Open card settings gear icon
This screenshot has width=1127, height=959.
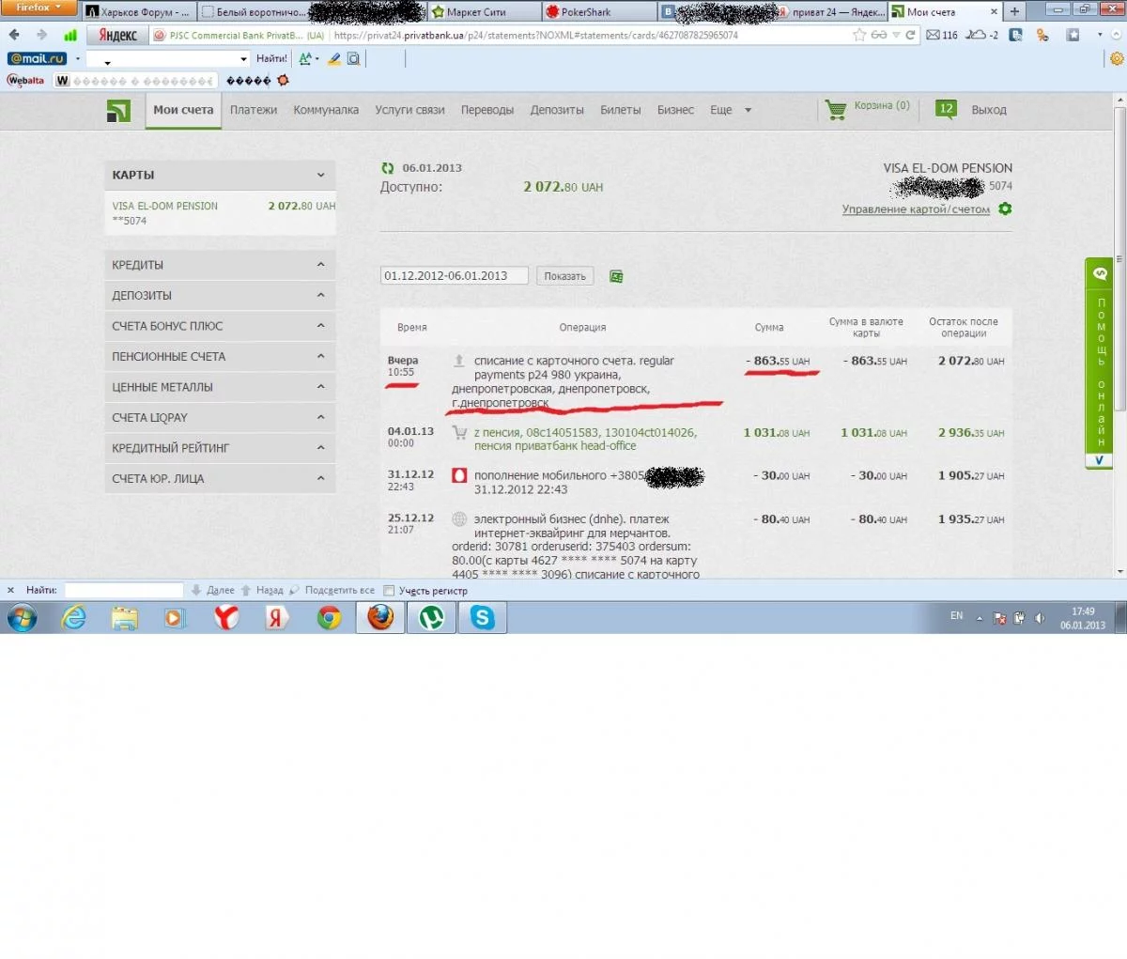(x=1005, y=209)
